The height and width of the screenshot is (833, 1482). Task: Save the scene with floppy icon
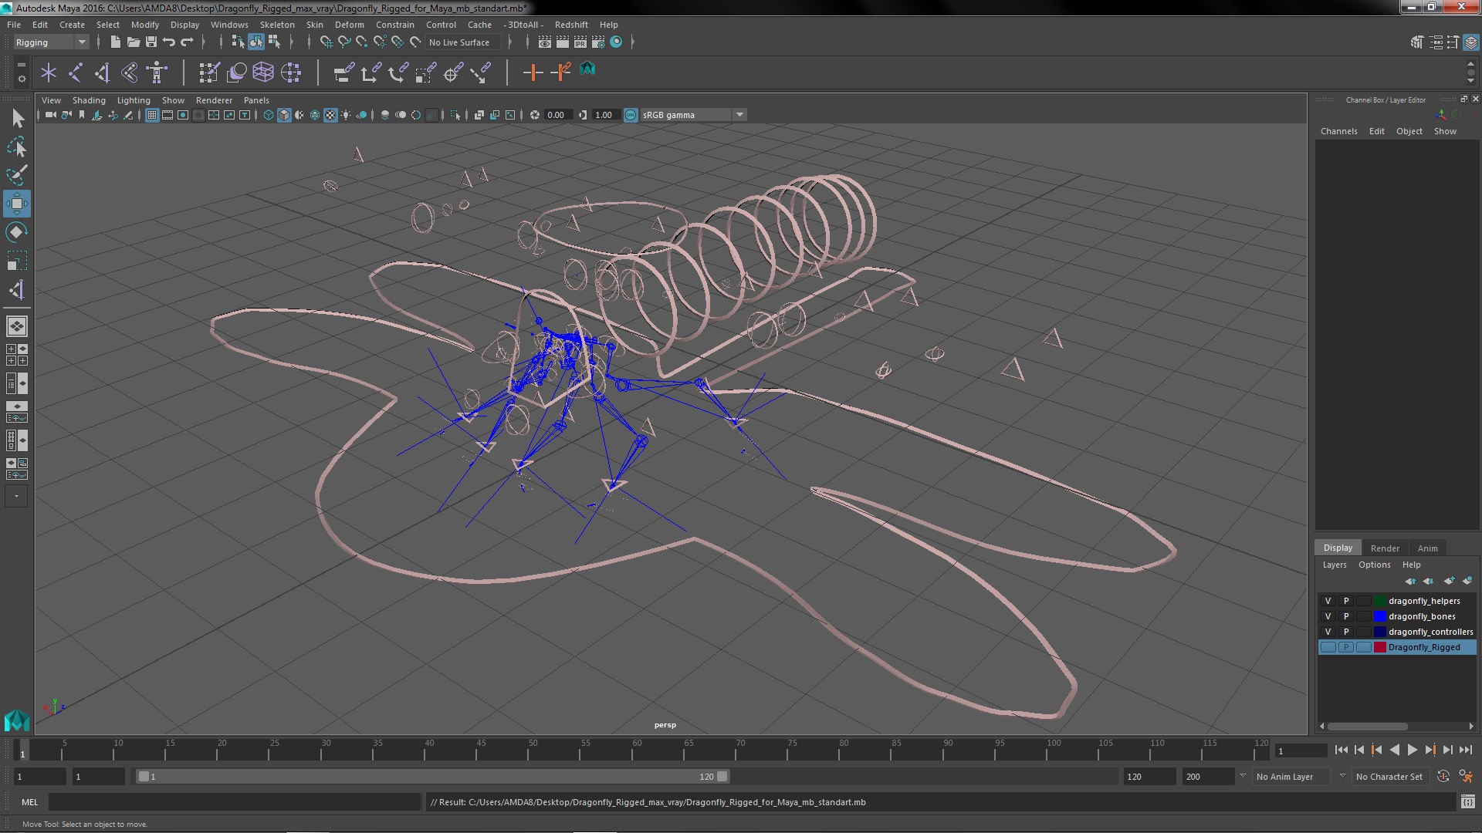151,42
